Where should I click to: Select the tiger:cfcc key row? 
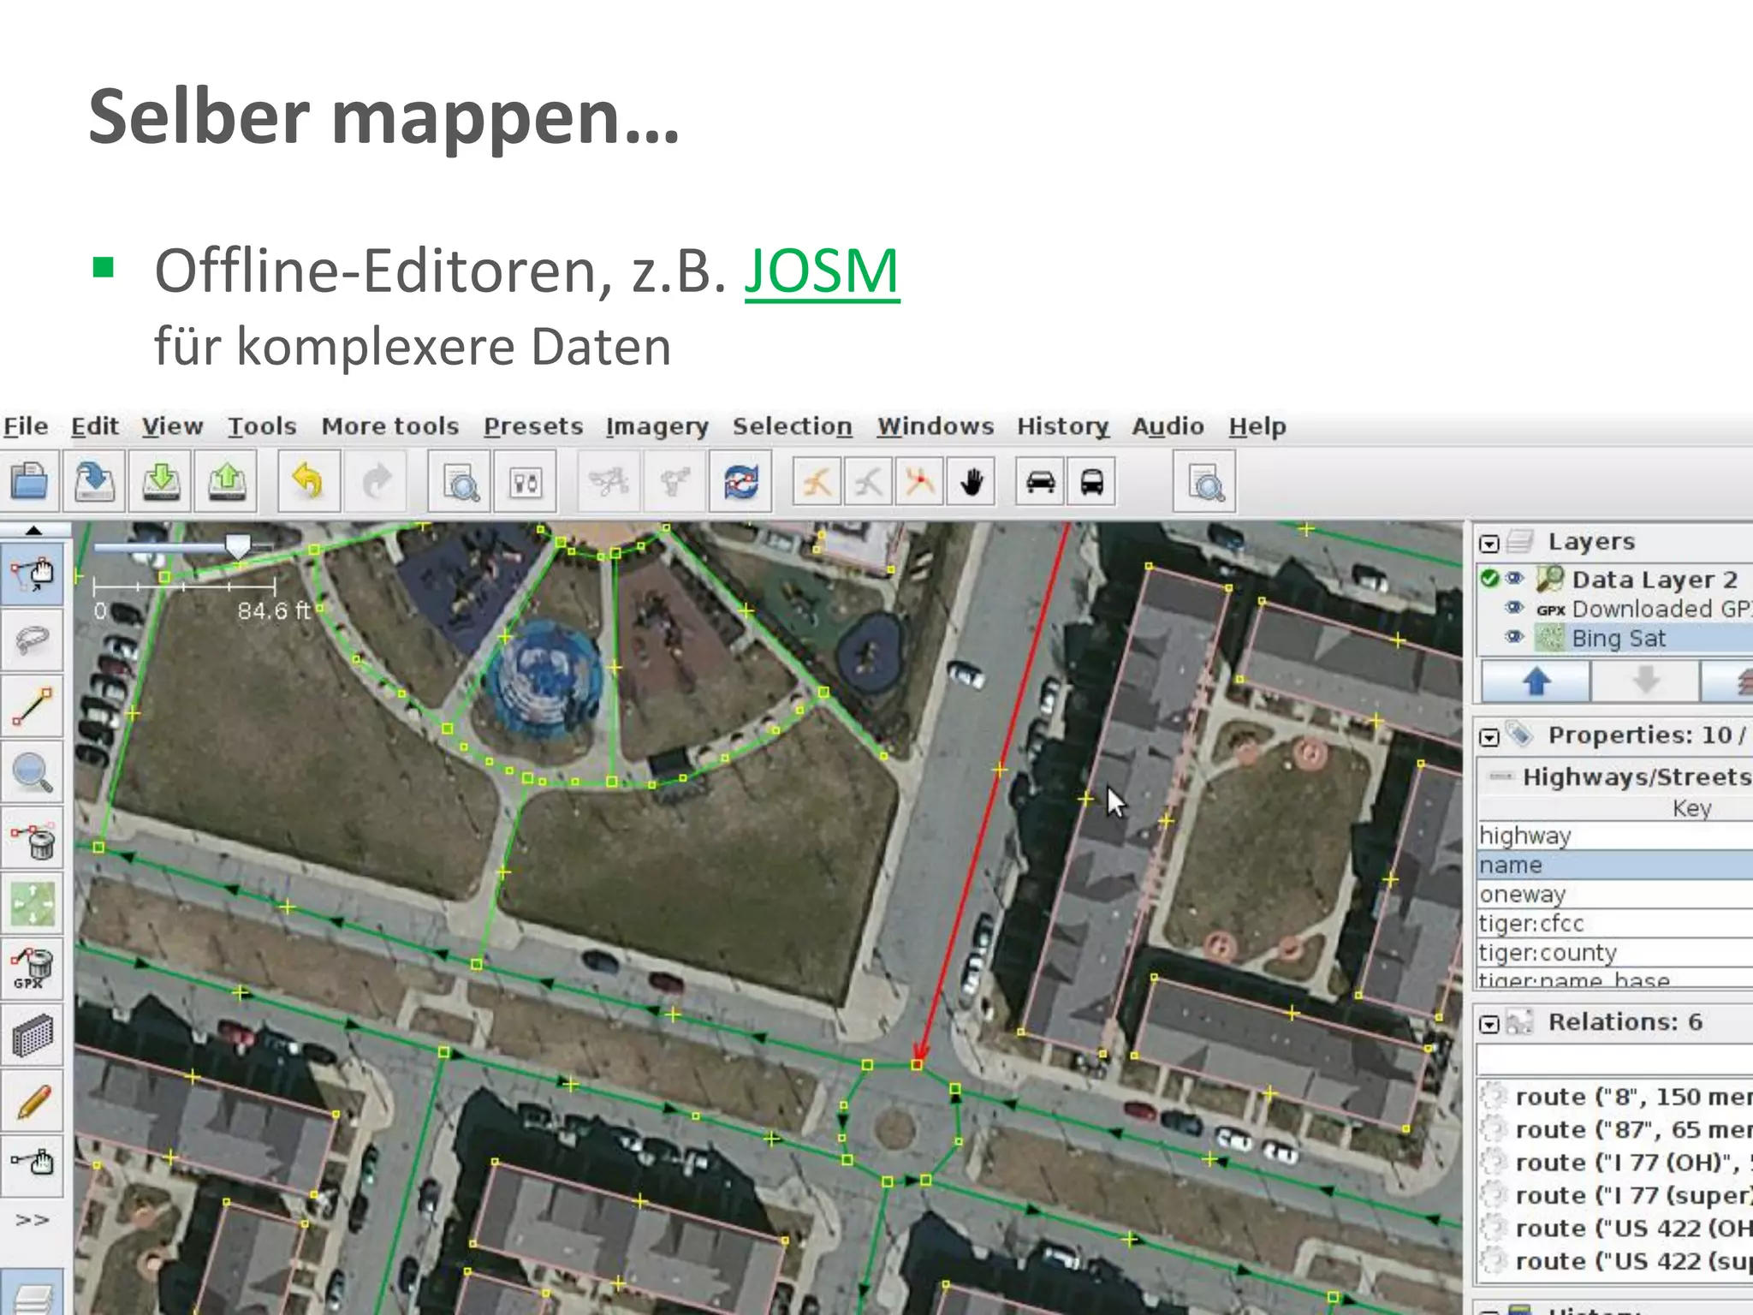1615,923
